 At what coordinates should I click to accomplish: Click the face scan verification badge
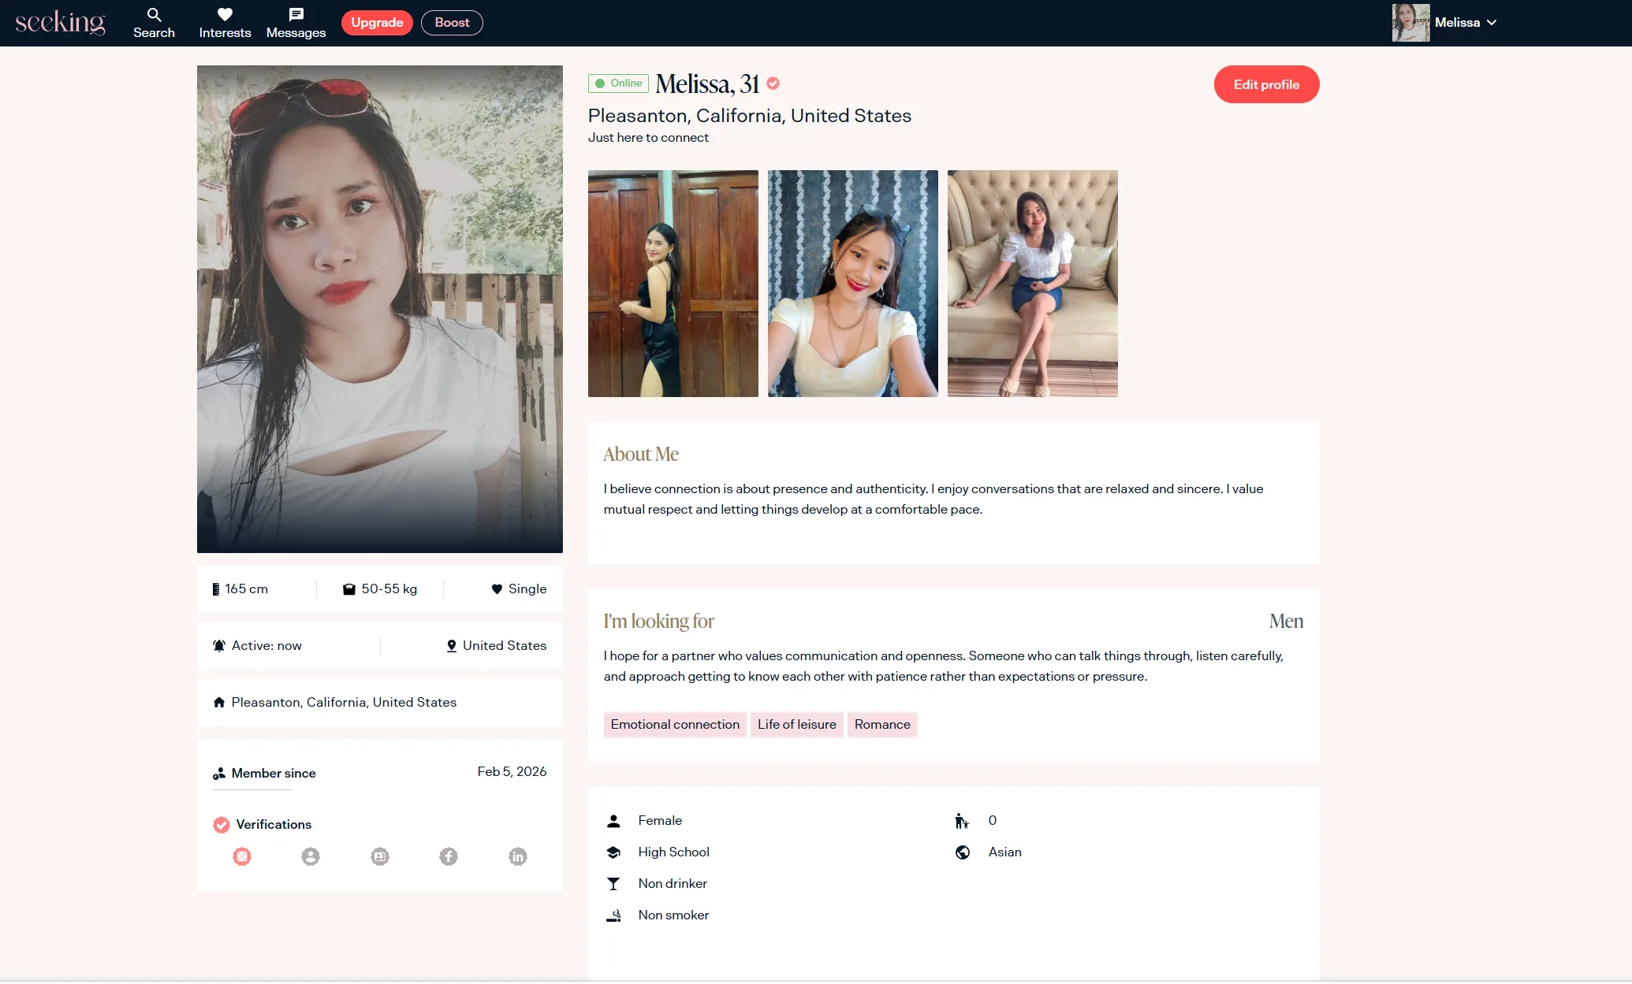click(242, 856)
